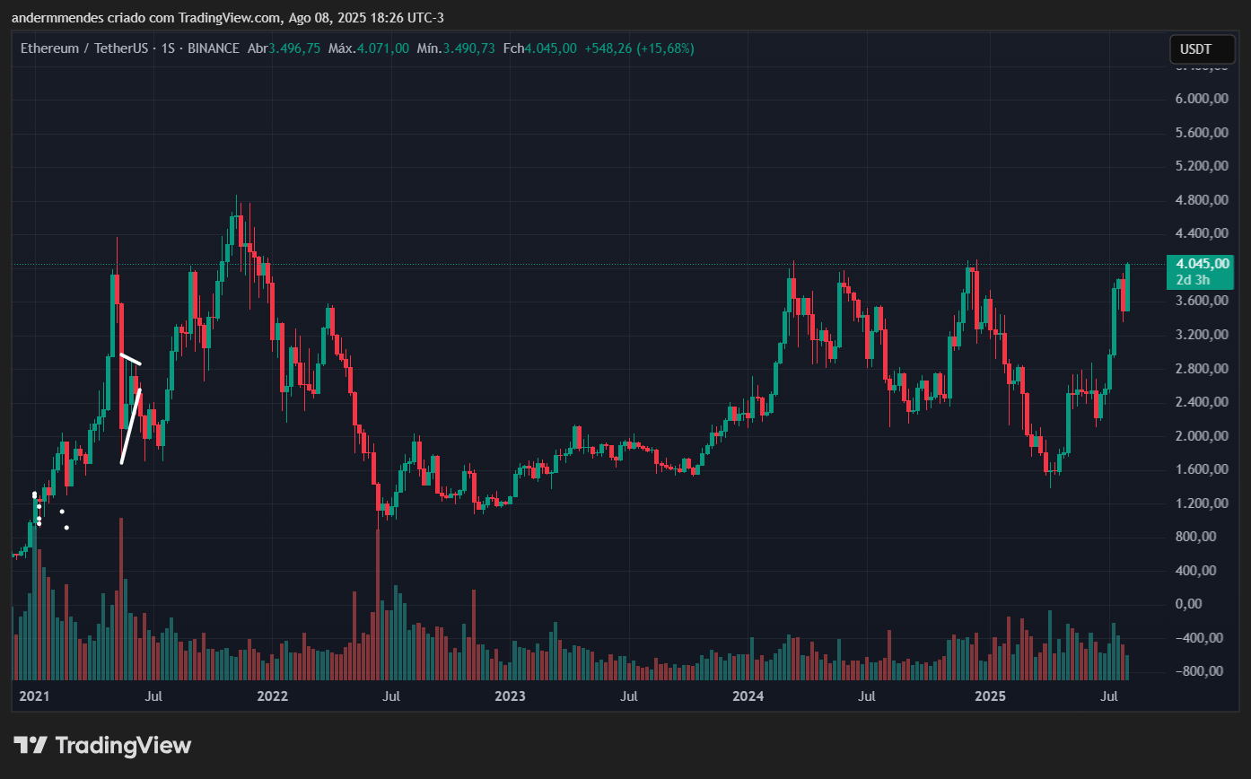Click the 4.800,00 price axis label
Screen dimensions: 1251x779
point(1201,200)
